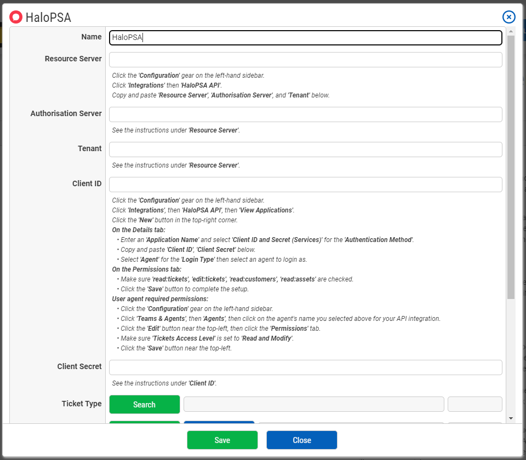Image resolution: width=526 pixels, height=460 pixels.
Task: Click the small Ticket Type field at right
Action: [474, 404]
